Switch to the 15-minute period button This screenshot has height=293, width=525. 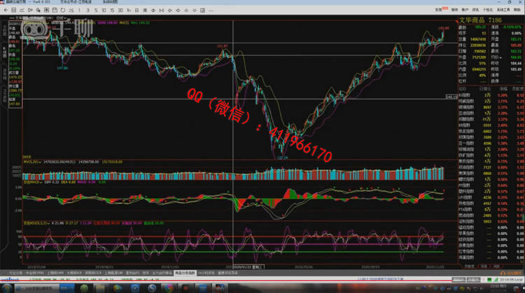pyautogui.click(x=112, y=10)
